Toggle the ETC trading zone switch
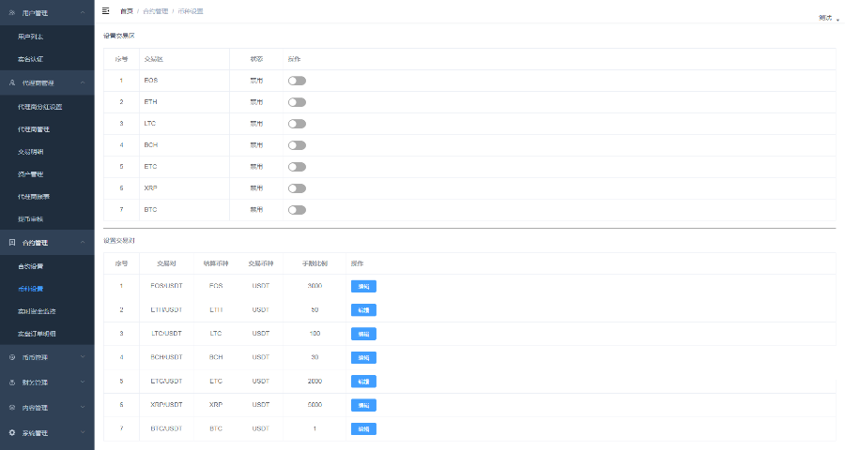Viewport: 845px width, 450px height. coord(297,167)
